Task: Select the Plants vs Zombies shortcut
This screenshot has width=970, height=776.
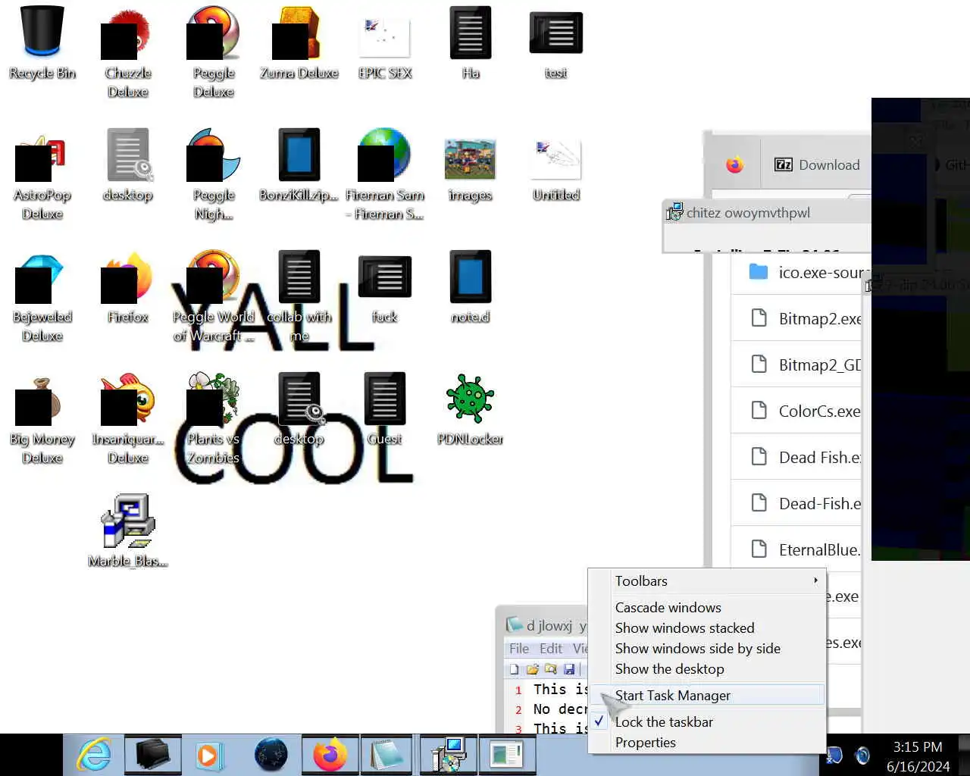Action: click(x=214, y=419)
